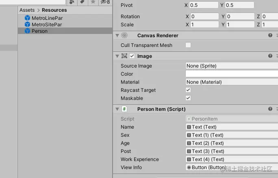Click the PersonItem script reference field
The height and width of the screenshot is (178, 278).
tap(232, 119)
